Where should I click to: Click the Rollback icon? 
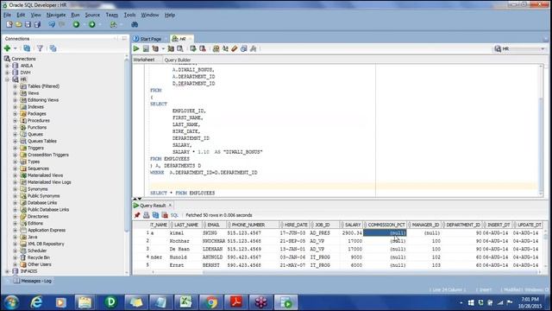(x=203, y=48)
